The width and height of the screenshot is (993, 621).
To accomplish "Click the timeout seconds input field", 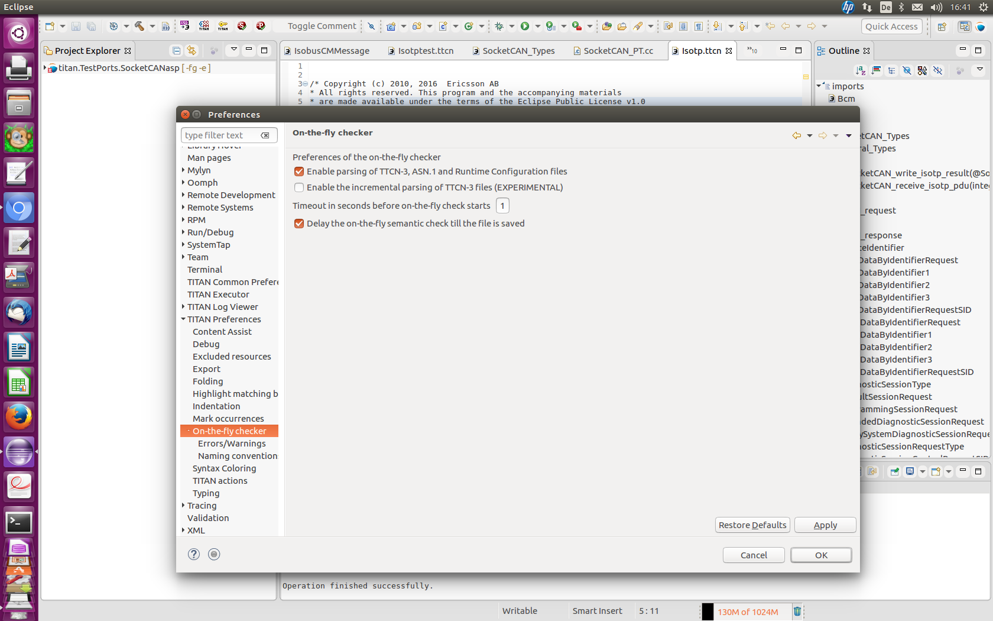I will pos(502,206).
